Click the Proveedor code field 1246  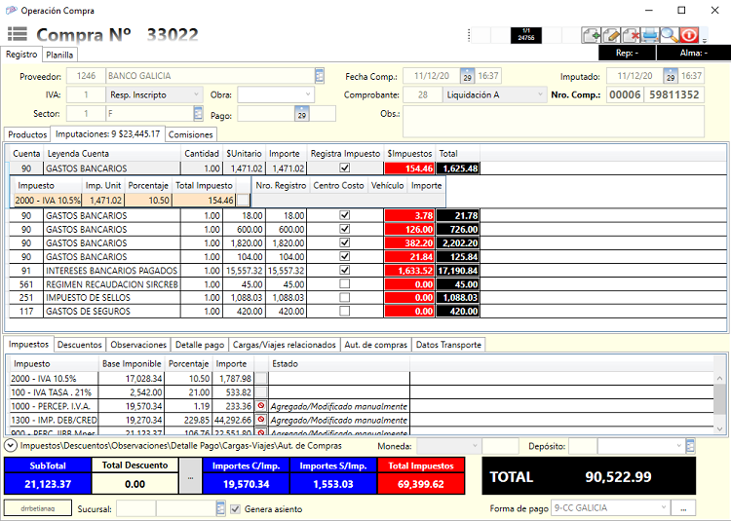(86, 76)
